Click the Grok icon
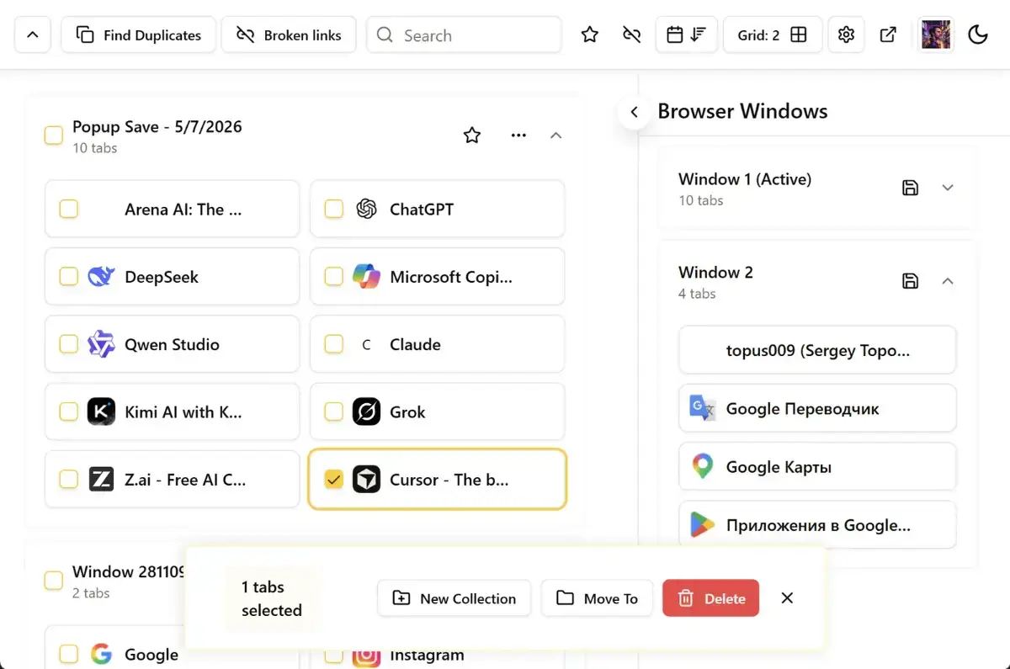 point(366,411)
